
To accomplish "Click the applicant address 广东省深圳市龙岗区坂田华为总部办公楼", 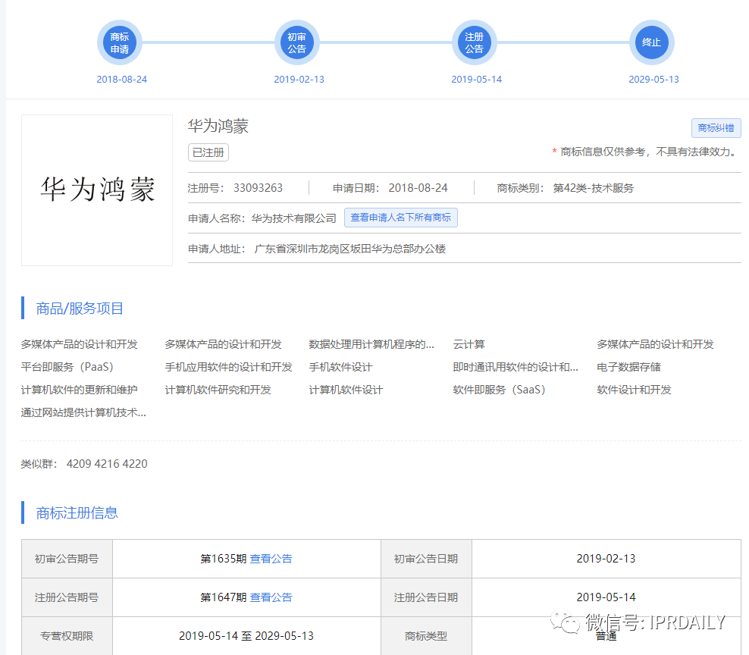I will click(350, 249).
